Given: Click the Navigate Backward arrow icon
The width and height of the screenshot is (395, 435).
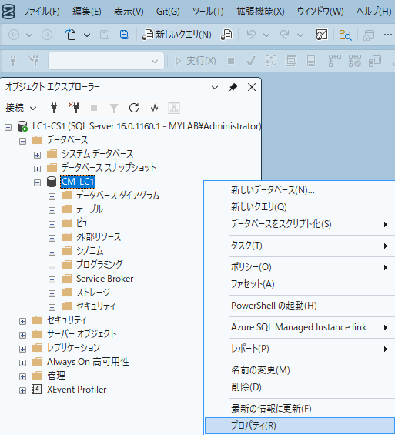Looking at the screenshot, I should click(14, 35).
